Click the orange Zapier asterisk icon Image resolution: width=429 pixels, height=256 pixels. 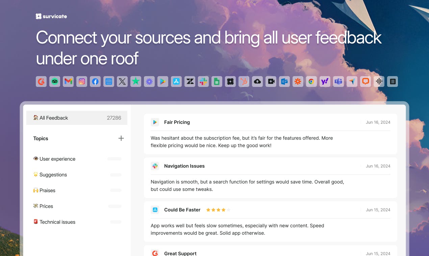point(298,82)
